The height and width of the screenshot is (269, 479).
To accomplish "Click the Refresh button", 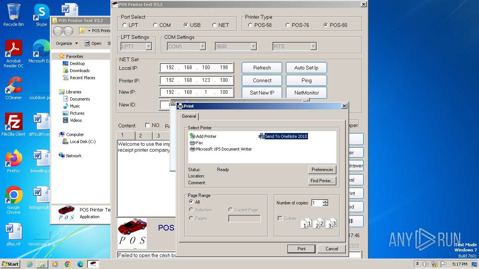I will coord(262,68).
